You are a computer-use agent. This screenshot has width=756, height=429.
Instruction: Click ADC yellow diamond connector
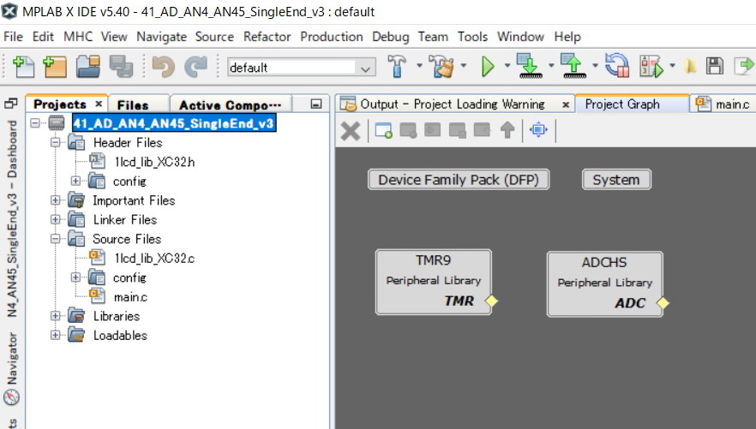(663, 303)
